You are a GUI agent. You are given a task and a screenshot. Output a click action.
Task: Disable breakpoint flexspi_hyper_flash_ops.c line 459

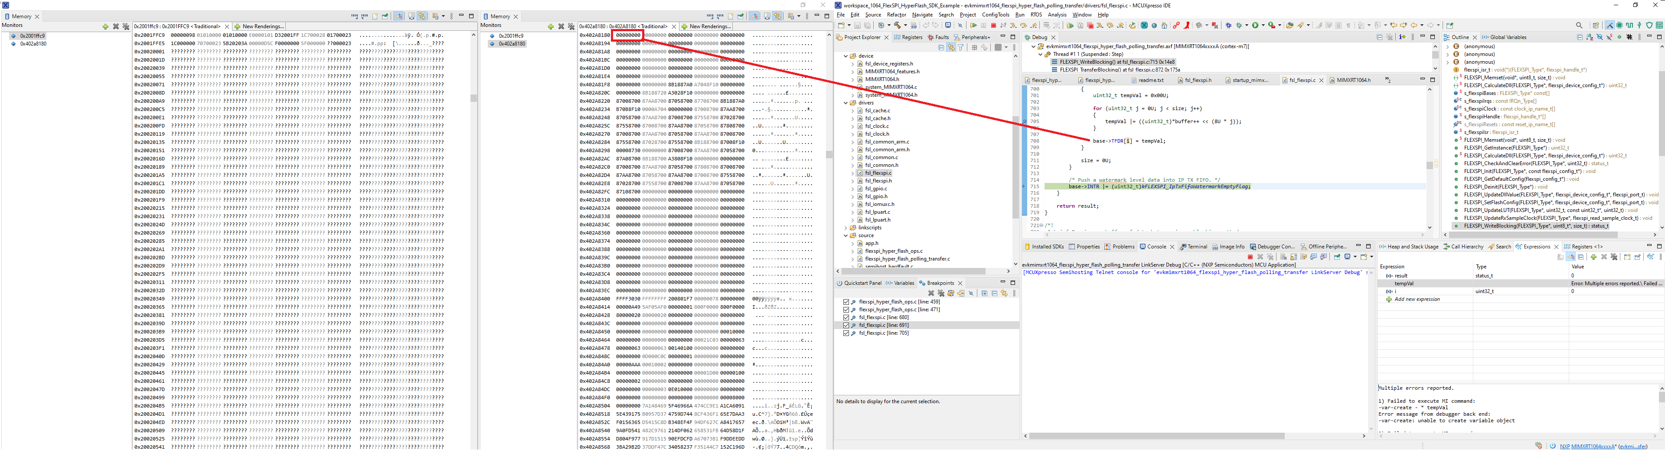click(847, 302)
